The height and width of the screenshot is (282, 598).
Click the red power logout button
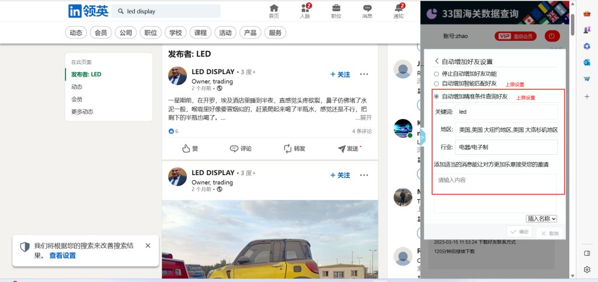coord(552,36)
